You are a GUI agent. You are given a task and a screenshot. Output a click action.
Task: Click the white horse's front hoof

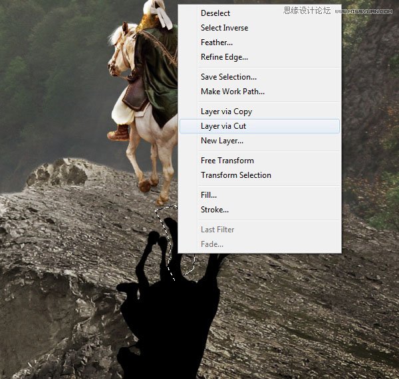click(145, 185)
